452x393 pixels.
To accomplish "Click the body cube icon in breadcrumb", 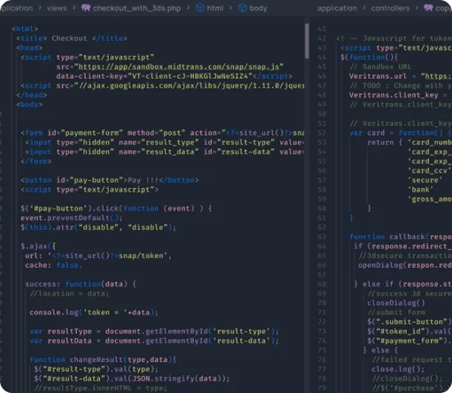I will tap(242, 8).
